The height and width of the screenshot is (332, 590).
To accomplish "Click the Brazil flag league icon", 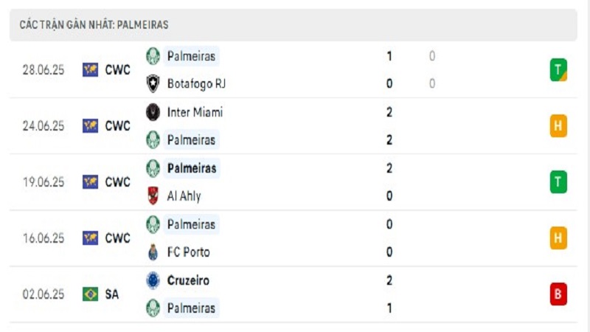I will pos(90,294).
